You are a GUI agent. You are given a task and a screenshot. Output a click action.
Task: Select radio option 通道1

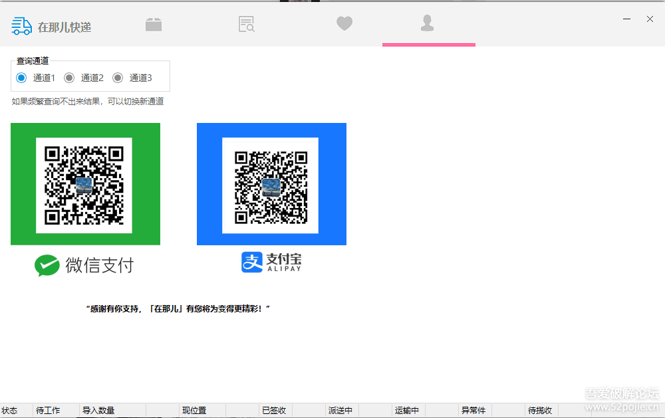click(21, 78)
